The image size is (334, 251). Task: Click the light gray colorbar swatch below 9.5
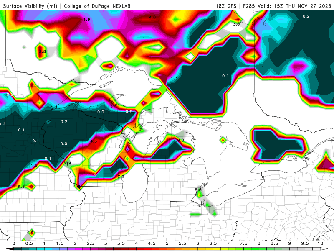309,249
